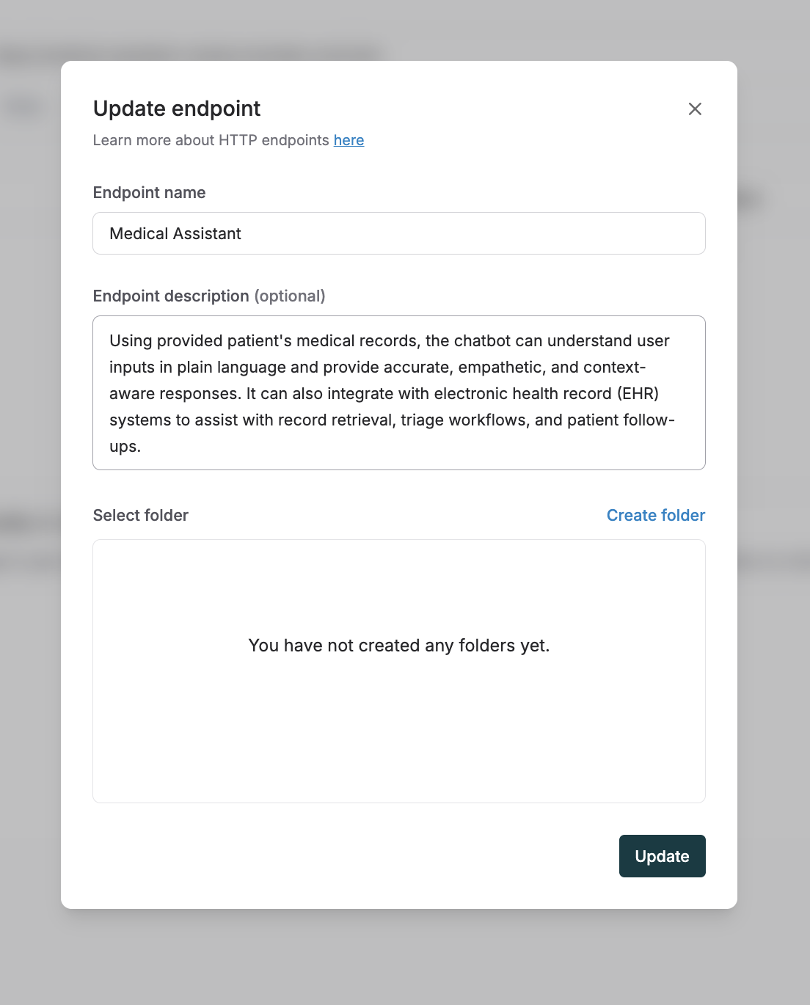Viewport: 810px width, 1005px height.
Task: Close the Update endpoint dialog with the X
Action: click(x=695, y=109)
